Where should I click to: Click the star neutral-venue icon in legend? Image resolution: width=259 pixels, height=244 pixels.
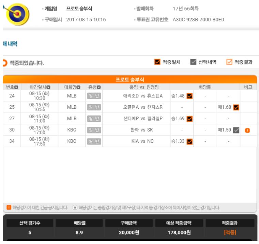pos(75,207)
